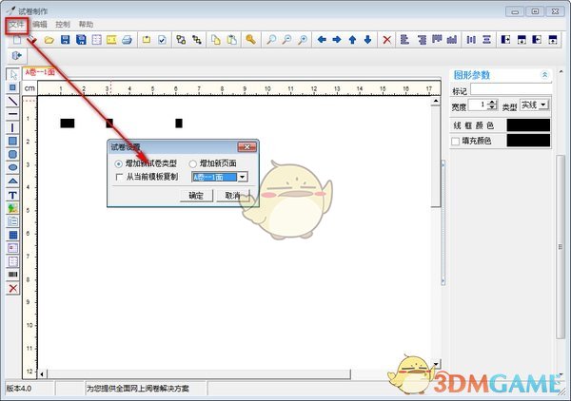Select the ellipse shape tool
The image size is (571, 401).
point(12,167)
